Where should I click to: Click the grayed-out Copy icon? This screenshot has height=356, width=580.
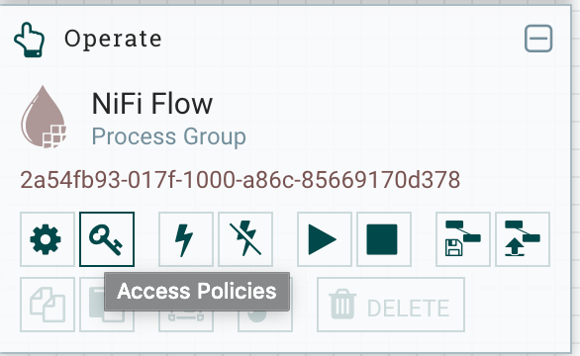48,305
